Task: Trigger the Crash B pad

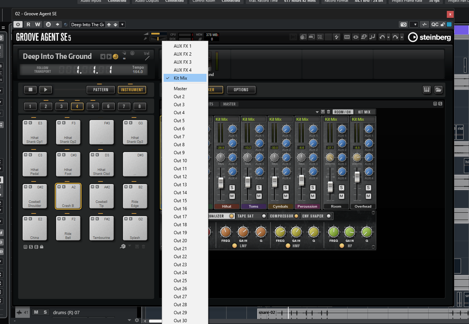Action: [68, 196]
